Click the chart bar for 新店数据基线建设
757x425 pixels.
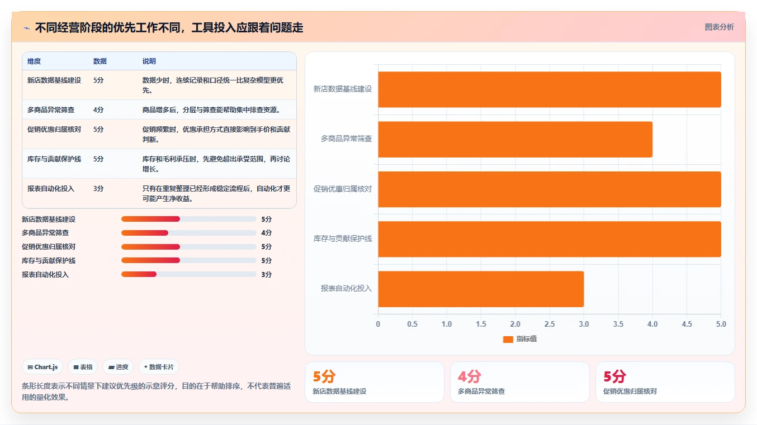550,89
